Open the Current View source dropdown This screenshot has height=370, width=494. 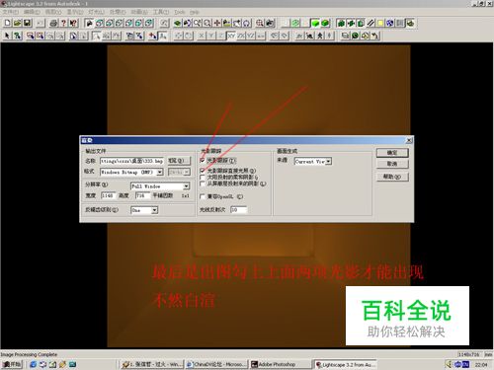click(x=328, y=161)
